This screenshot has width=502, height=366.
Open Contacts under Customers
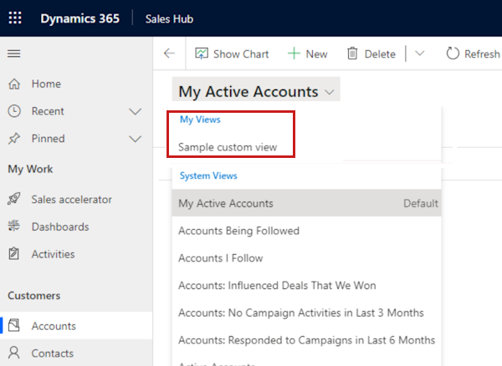[x=52, y=353]
